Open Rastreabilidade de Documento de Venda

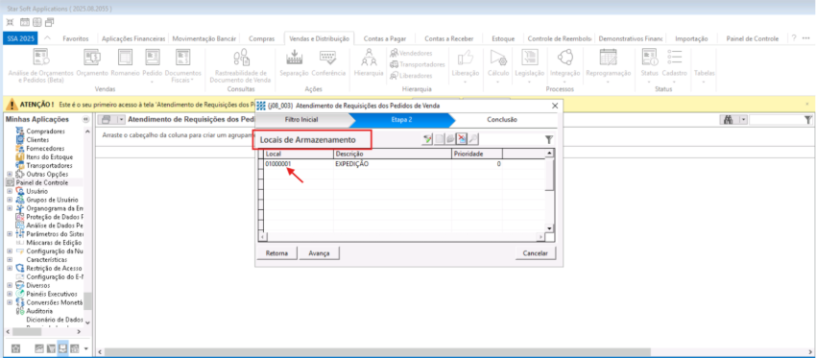pos(240,65)
